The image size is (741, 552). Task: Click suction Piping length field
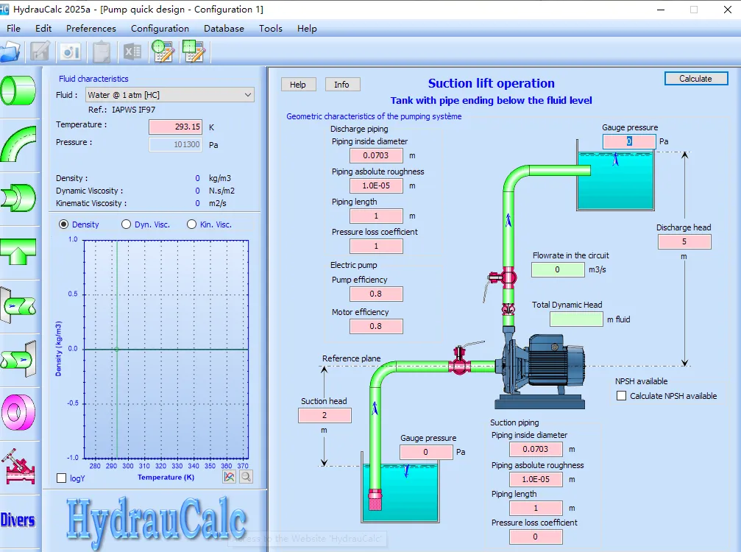pyautogui.click(x=536, y=508)
